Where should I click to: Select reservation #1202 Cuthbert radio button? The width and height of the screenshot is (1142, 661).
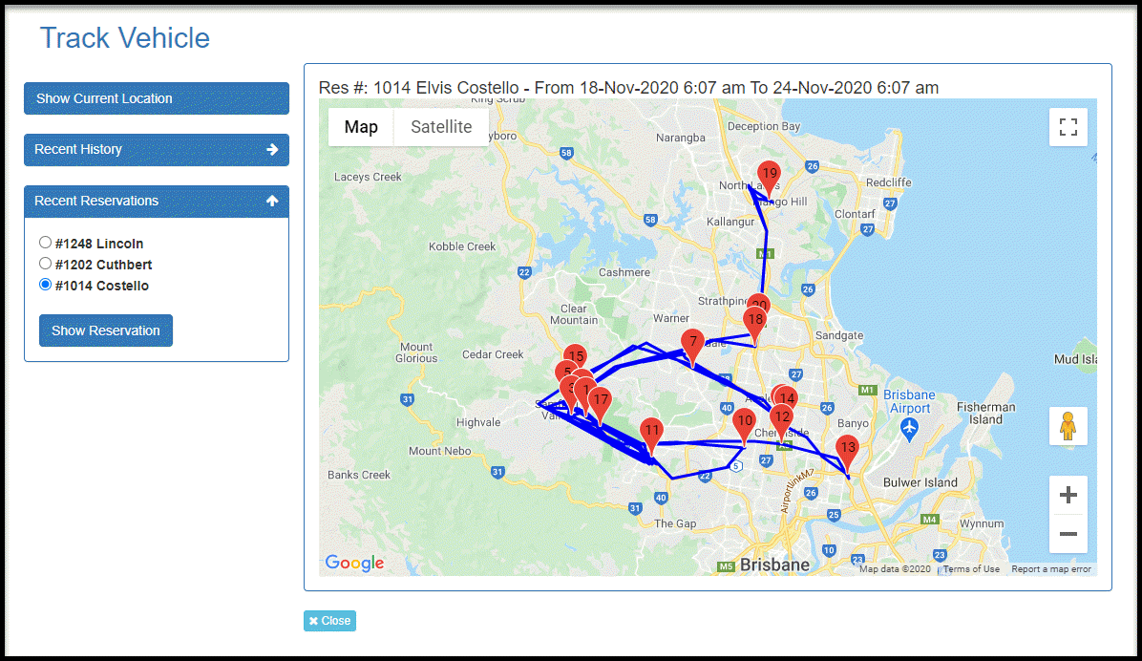tap(45, 264)
